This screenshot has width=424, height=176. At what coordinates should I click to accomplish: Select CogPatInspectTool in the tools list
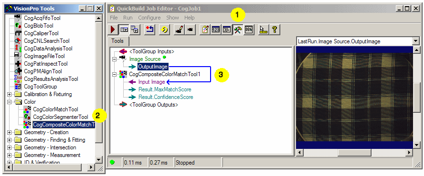click(46, 64)
